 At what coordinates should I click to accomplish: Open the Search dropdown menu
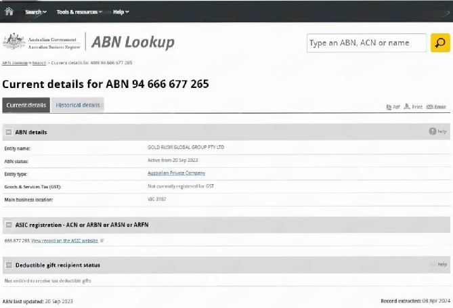tap(36, 12)
